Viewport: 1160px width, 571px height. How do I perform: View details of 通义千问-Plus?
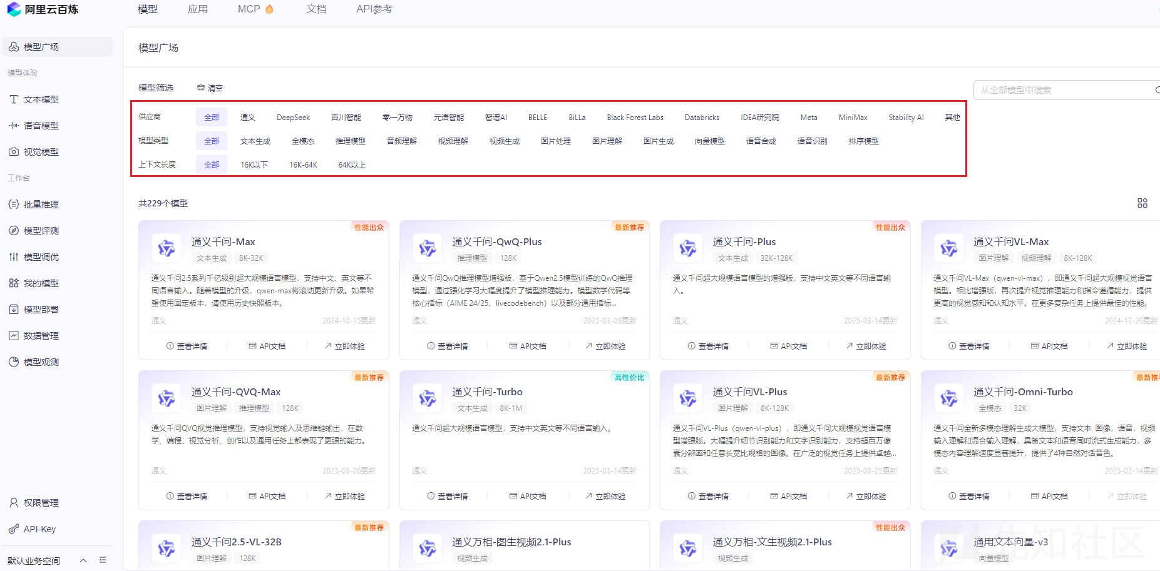pos(708,346)
